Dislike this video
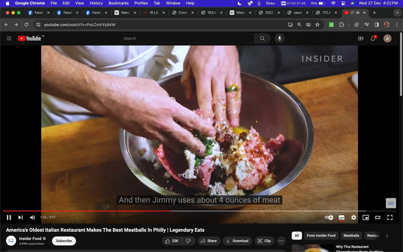Viewport: 403px width, 252px height. coord(188,241)
